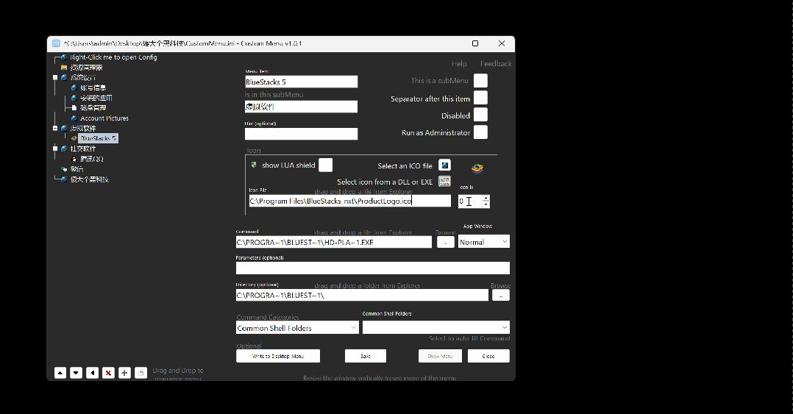Click the Command path input field

click(x=334, y=242)
